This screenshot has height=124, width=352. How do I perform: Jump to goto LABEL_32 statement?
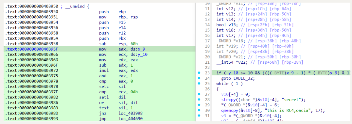(238, 78)
